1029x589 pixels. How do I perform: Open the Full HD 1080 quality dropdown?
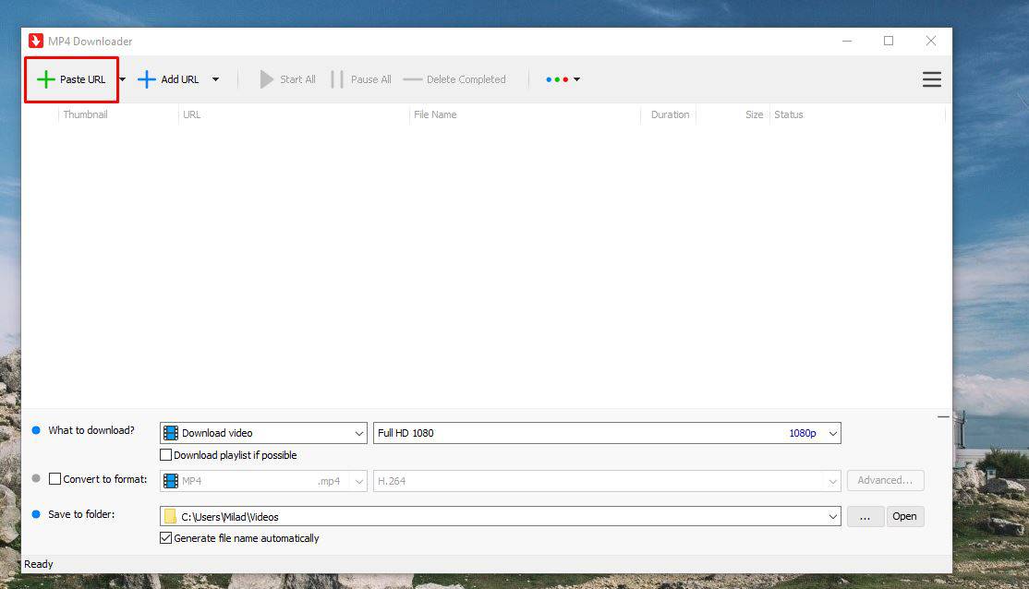(x=832, y=433)
